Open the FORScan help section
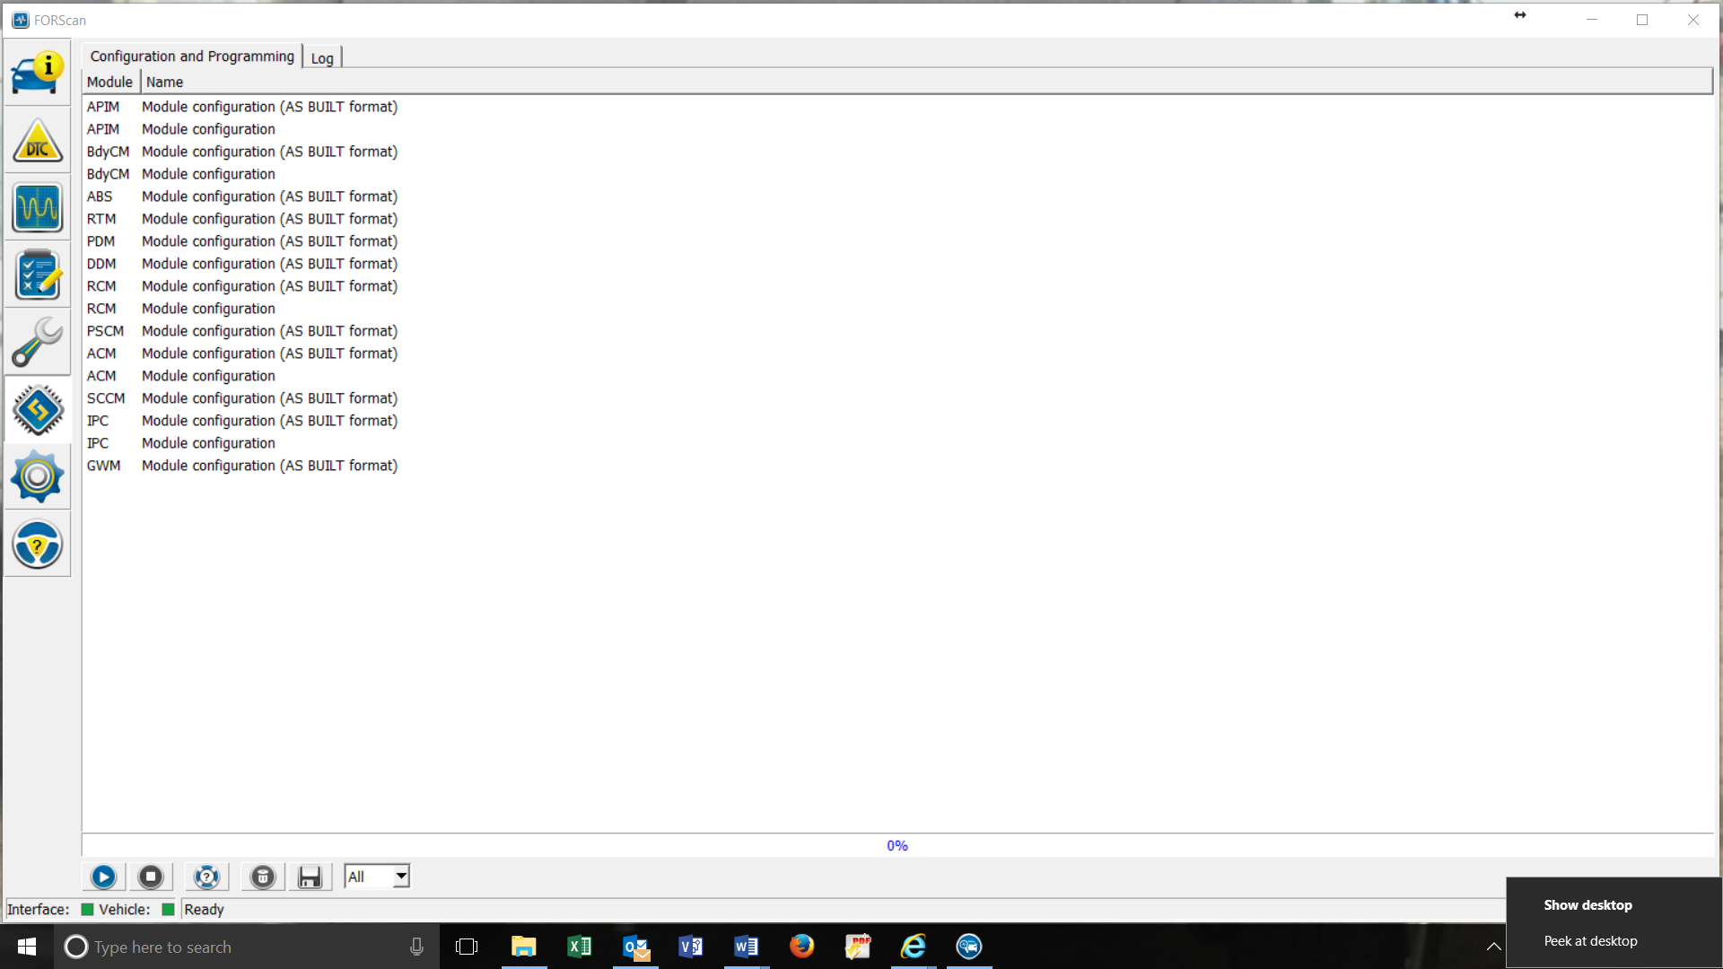This screenshot has width=1723, height=969. [x=38, y=545]
